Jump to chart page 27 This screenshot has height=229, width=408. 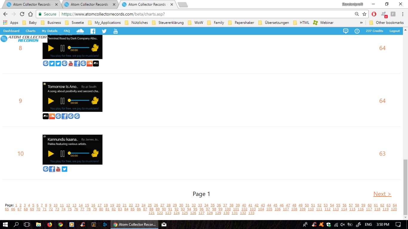click(x=162, y=205)
